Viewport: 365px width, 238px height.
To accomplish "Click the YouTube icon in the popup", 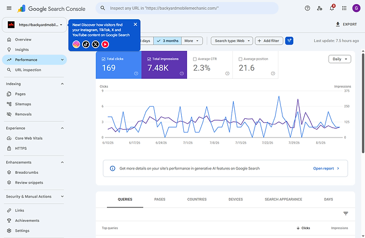I will click(105, 44).
